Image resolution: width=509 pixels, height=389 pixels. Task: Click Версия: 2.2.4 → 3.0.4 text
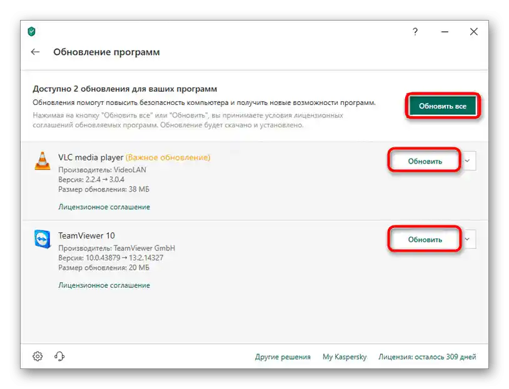(91, 180)
